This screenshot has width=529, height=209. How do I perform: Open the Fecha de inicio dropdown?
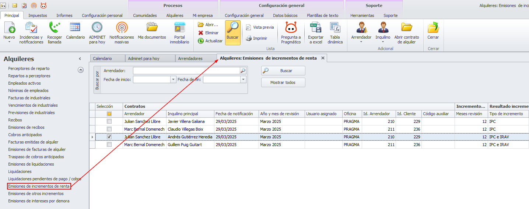[x=173, y=79]
